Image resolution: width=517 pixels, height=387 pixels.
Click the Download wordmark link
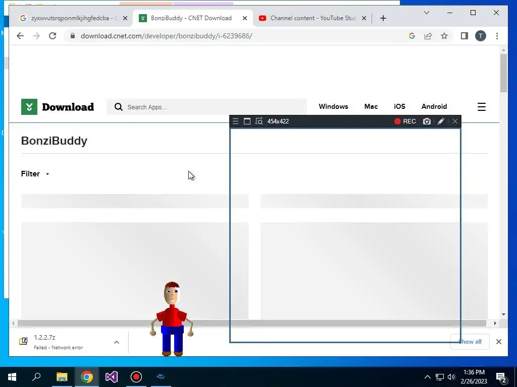pyautogui.click(x=68, y=107)
